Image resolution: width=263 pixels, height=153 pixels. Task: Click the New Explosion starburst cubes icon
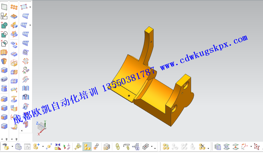point(166,147)
